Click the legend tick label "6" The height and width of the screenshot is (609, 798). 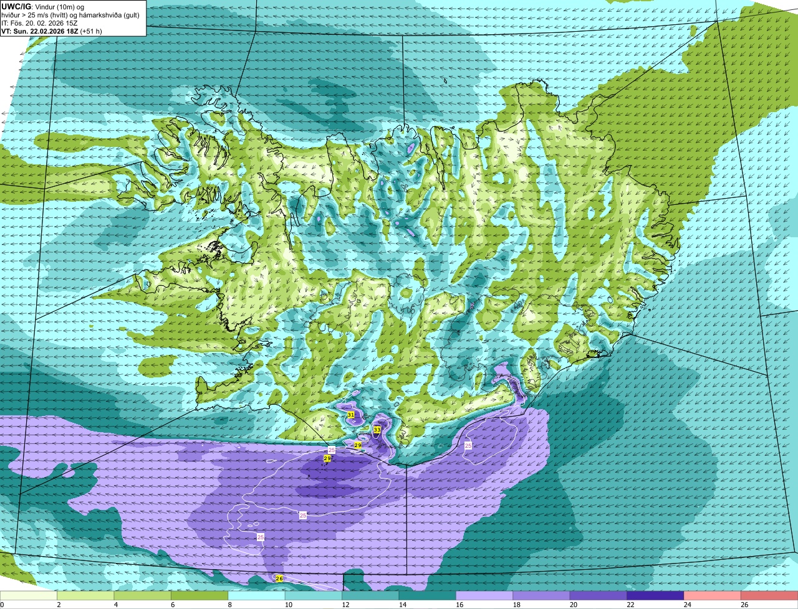pos(173,605)
